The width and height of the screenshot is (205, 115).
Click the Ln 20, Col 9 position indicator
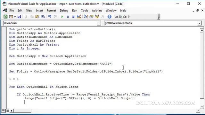pyautogui.click(x=122, y=17)
